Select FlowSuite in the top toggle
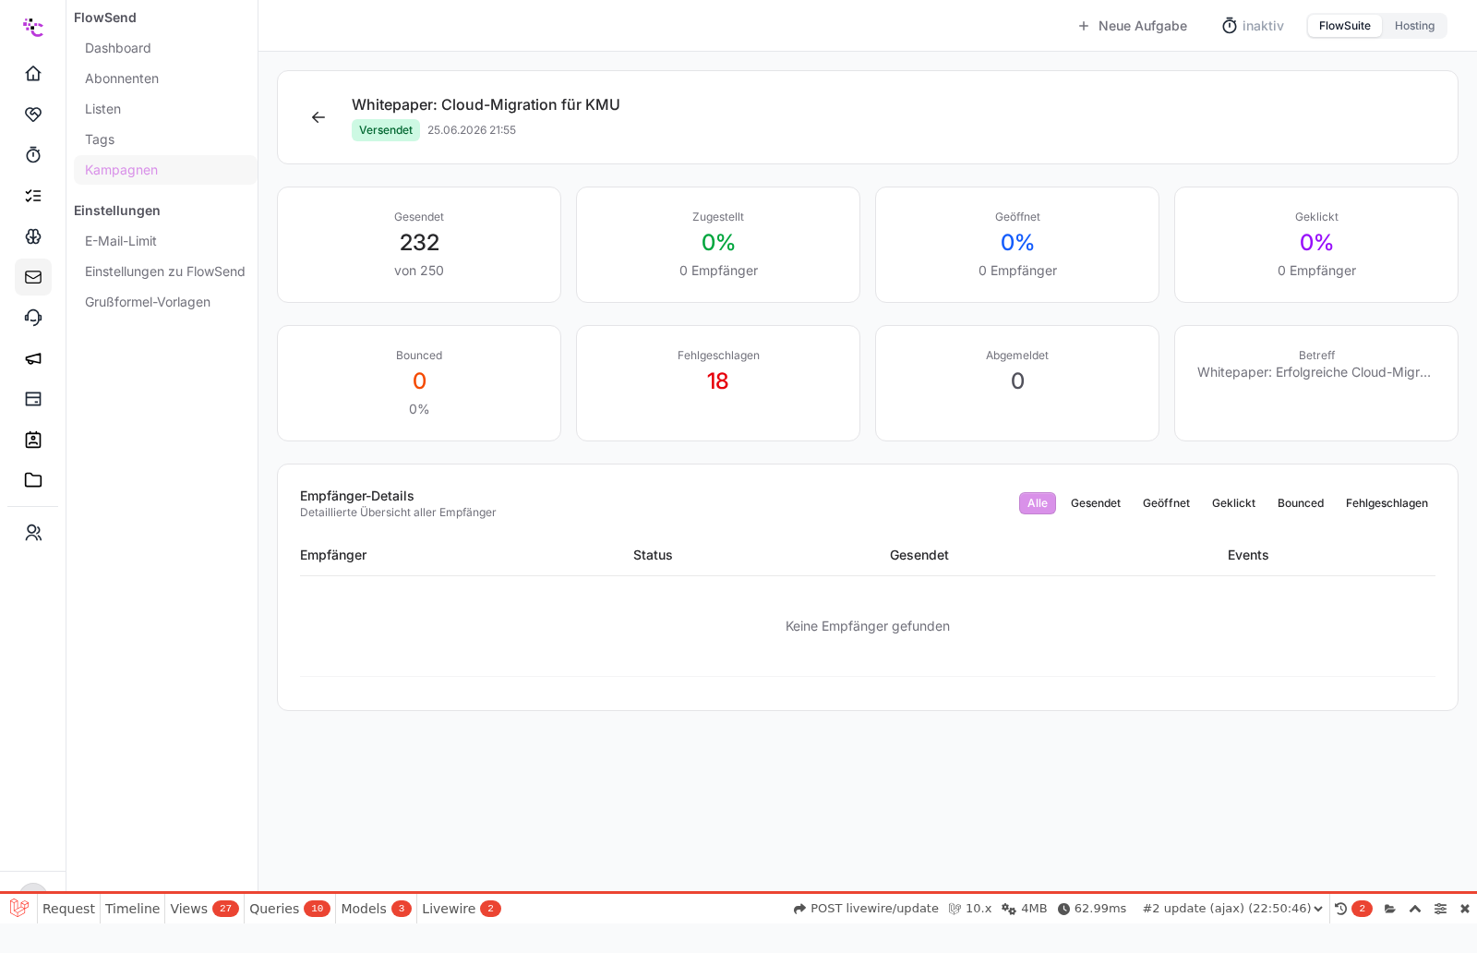 (1344, 26)
